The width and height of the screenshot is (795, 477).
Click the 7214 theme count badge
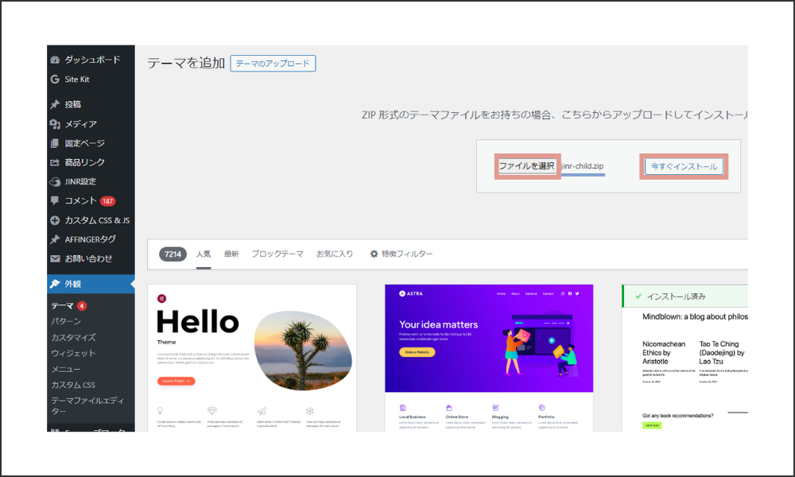(x=173, y=254)
